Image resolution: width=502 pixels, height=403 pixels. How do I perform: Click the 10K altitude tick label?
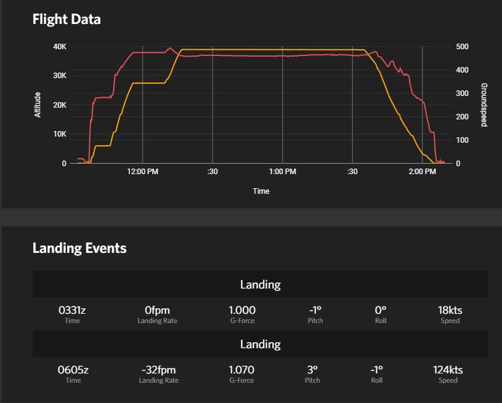[x=60, y=134]
